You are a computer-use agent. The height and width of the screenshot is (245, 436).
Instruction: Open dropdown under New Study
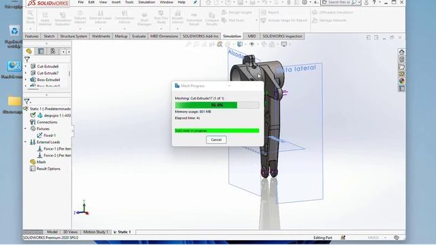pos(30,29)
